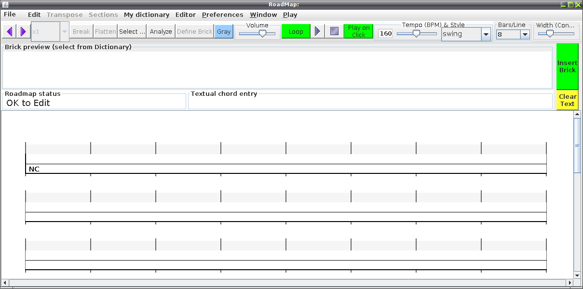The image size is (583, 289).
Task: Toggle the Loop button
Action: click(x=296, y=31)
